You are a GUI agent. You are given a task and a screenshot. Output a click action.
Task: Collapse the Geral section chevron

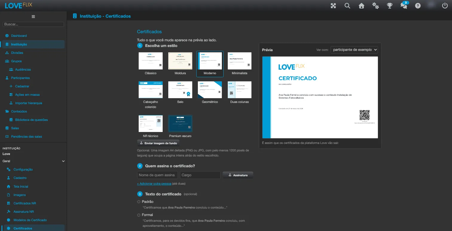(63, 161)
